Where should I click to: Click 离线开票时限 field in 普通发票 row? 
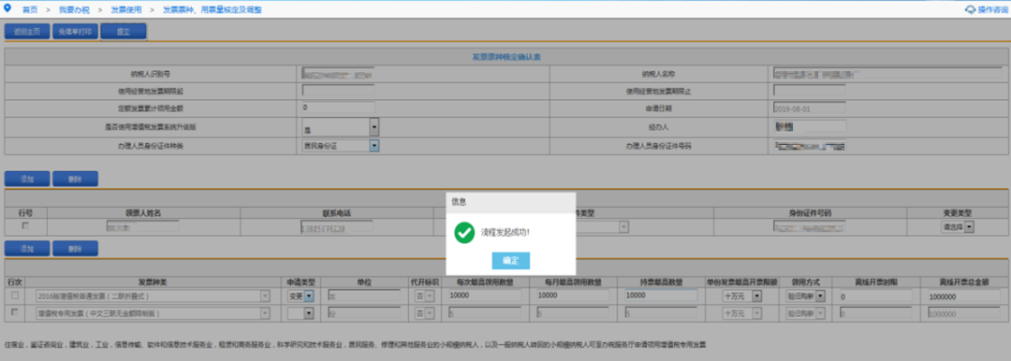pos(875,296)
